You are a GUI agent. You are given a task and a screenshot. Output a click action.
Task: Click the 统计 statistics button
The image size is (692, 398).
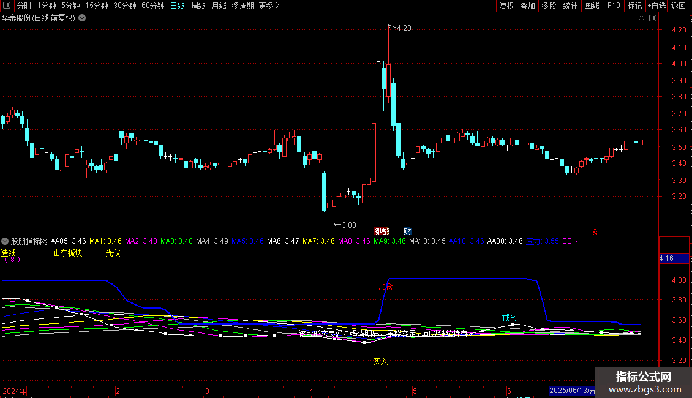[x=570, y=6]
